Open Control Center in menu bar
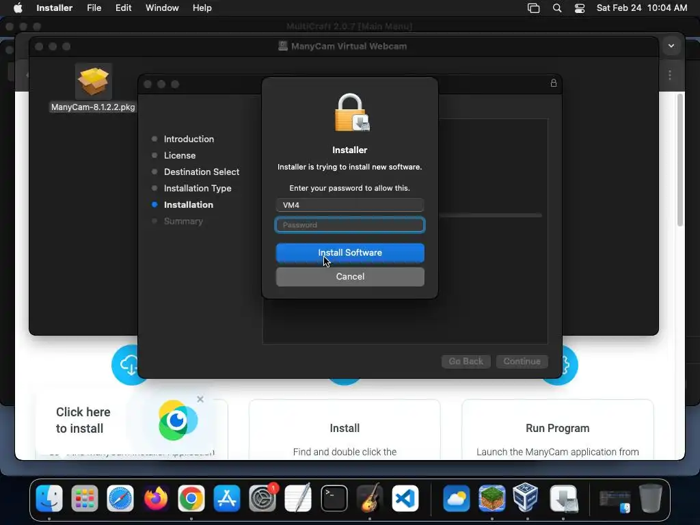The height and width of the screenshot is (525, 700). [x=580, y=8]
